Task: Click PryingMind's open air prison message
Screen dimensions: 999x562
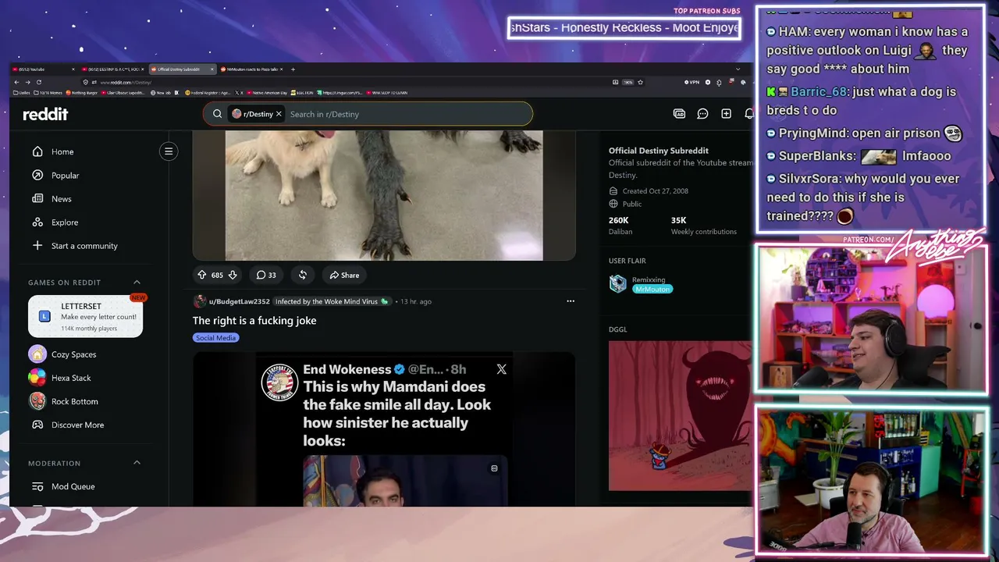Action: pos(863,133)
